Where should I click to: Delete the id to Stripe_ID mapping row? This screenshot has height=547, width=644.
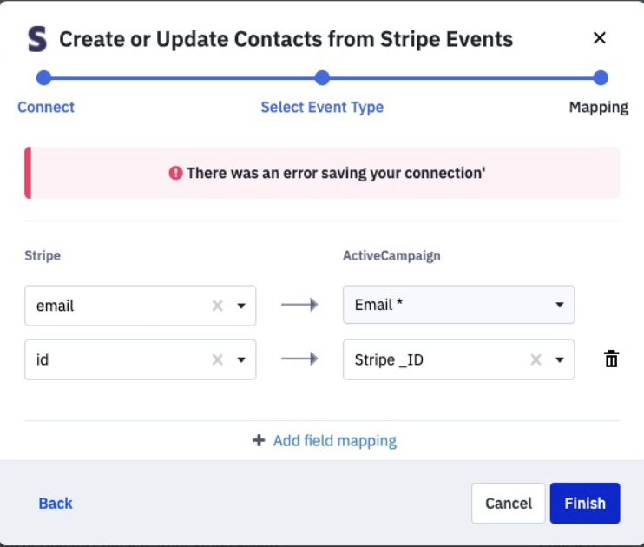click(x=612, y=359)
